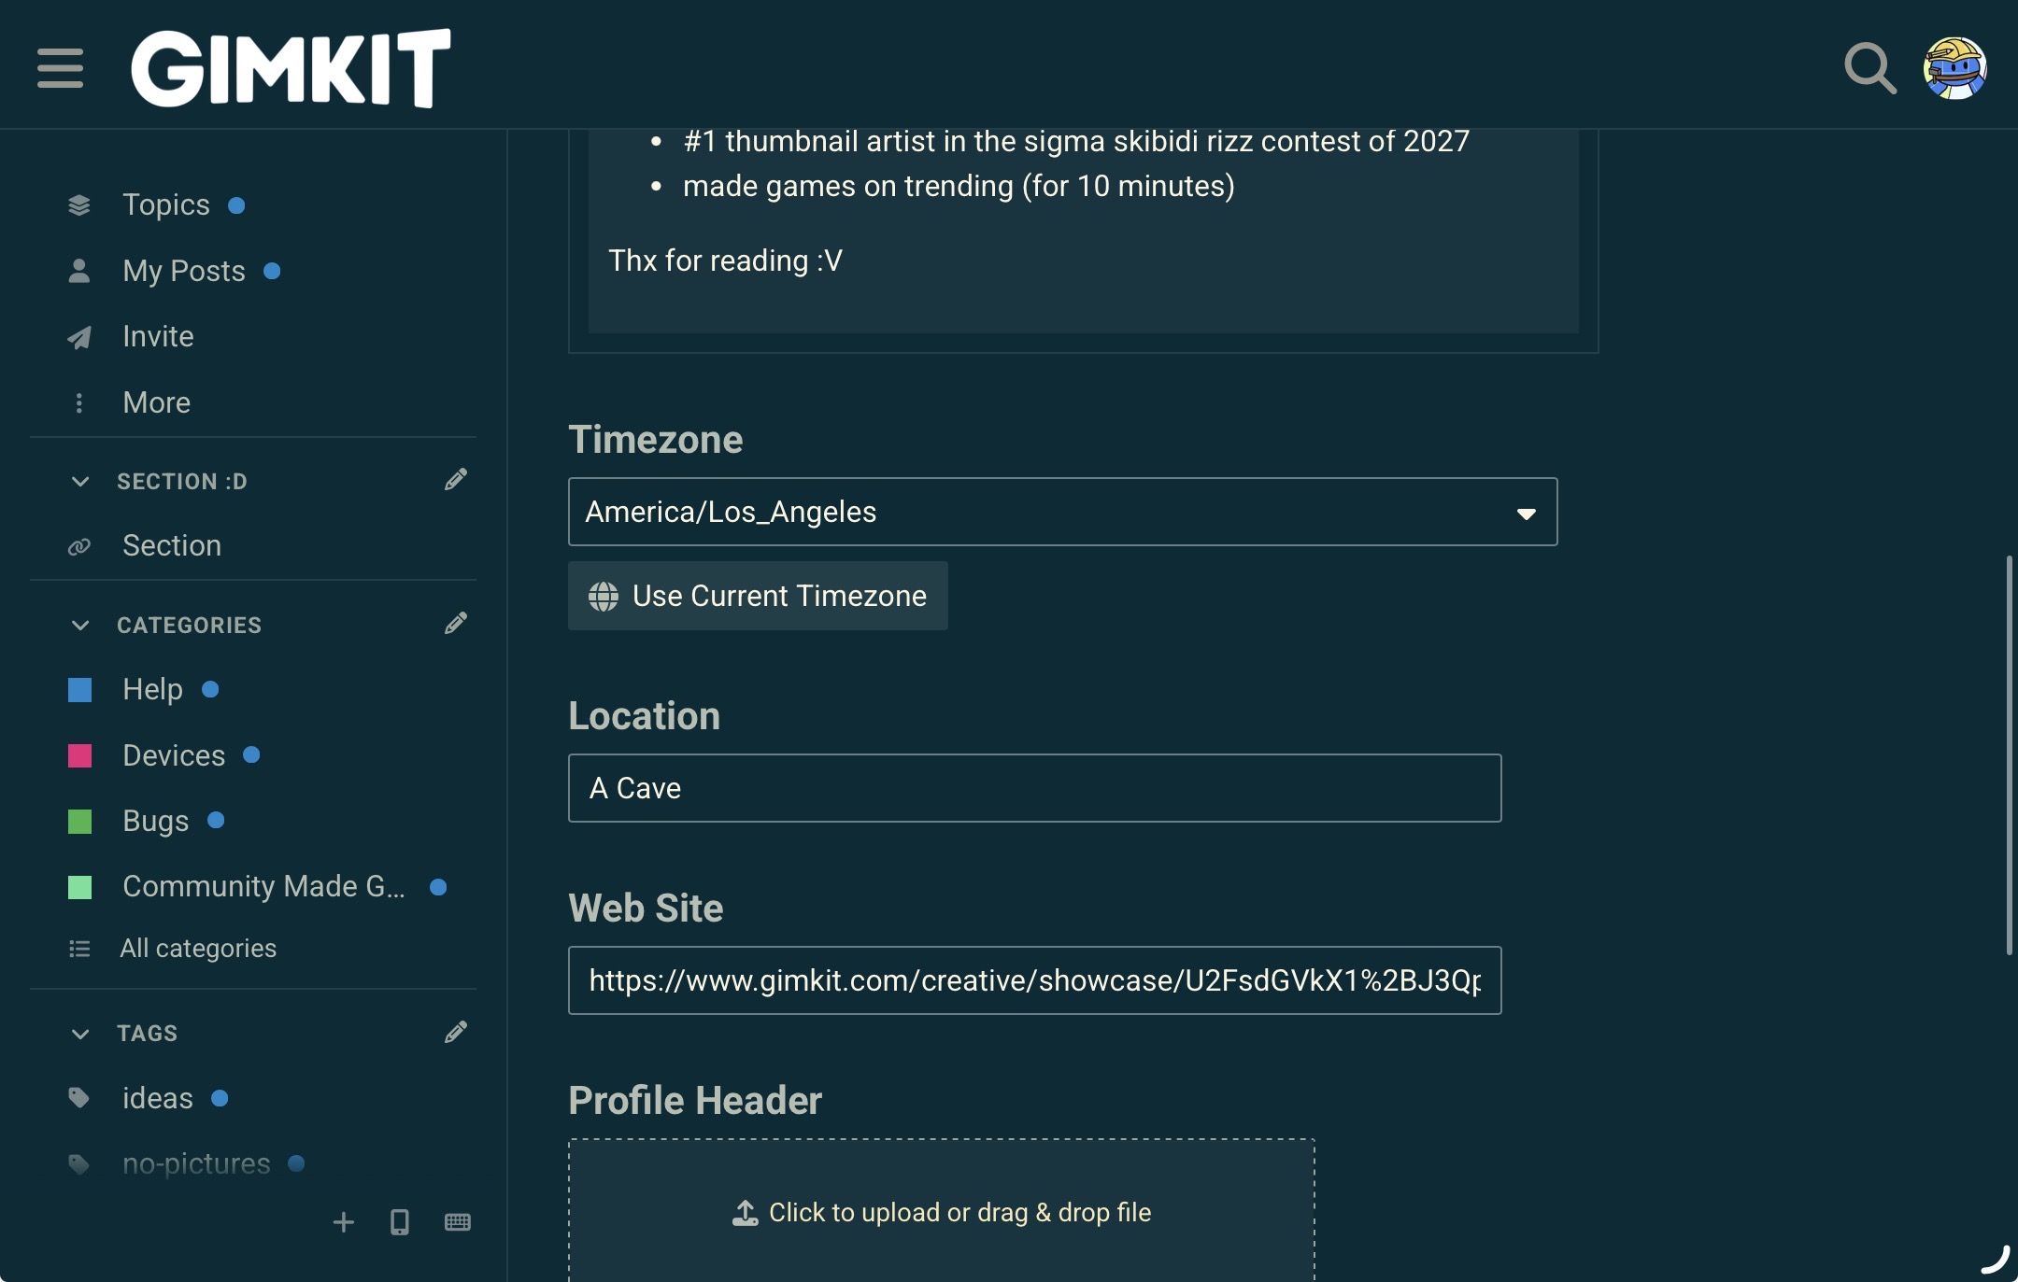Click the mobile view phone icon

pyautogui.click(x=400, y=1222)
